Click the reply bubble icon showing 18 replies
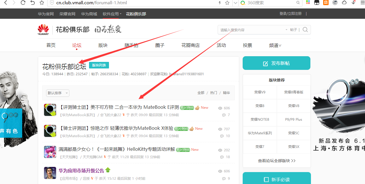Viewport: 365px width, 184px height. [x=222, y=157]
